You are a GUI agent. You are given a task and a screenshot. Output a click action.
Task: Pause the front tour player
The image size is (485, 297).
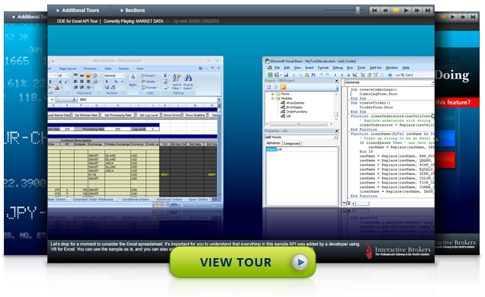[396, 11]
